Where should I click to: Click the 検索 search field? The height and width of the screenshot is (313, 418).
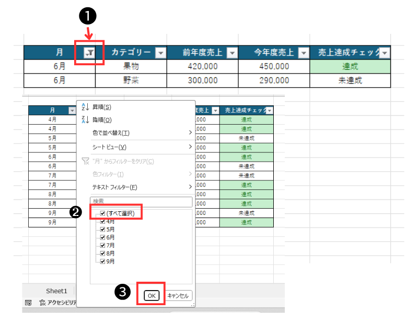141,201
